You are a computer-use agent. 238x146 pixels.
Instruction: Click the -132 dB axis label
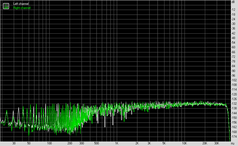(x=234, y=104)
